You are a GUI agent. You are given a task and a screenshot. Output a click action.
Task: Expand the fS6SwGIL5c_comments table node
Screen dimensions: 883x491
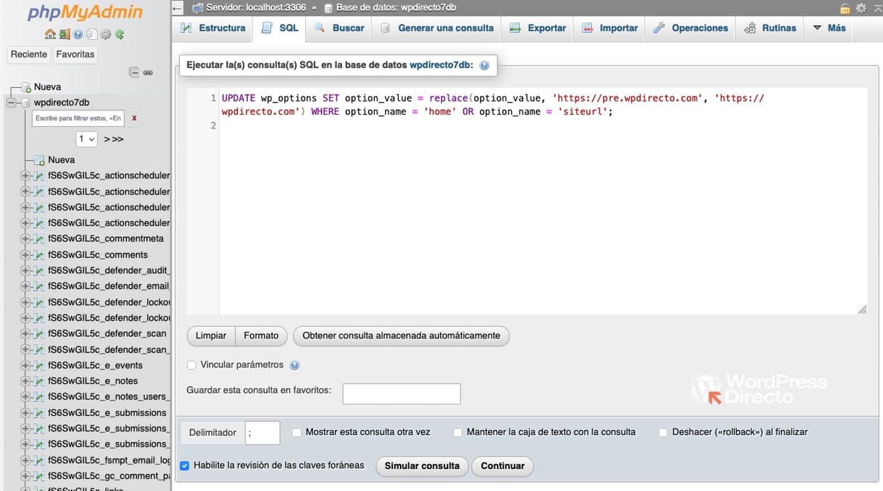[x=25, y=255]
